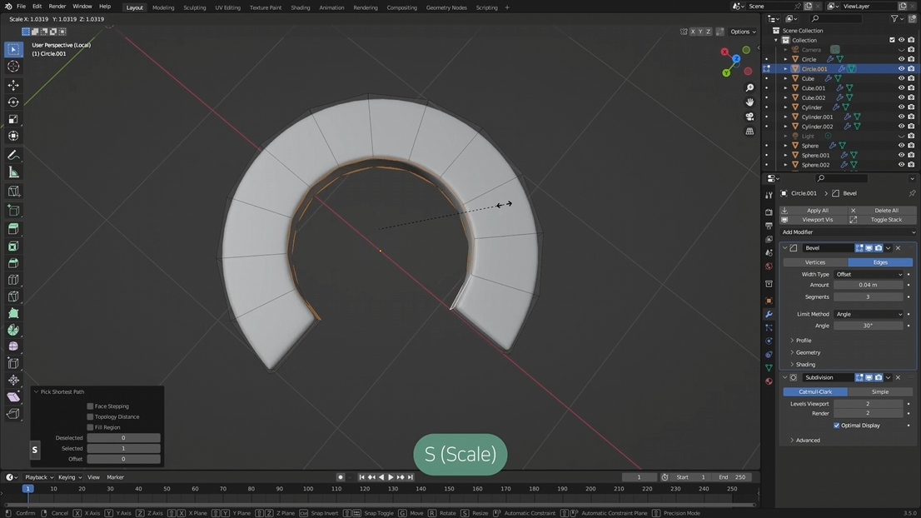Select the Rotate tool
This screenshot has width=921, height=518.
coord(13,102)
